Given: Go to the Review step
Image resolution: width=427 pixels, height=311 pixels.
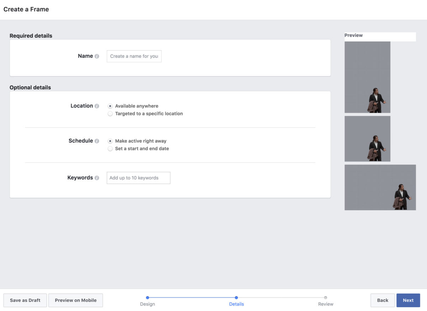Looking at the screenshot, I should click(x=326, y=298).
